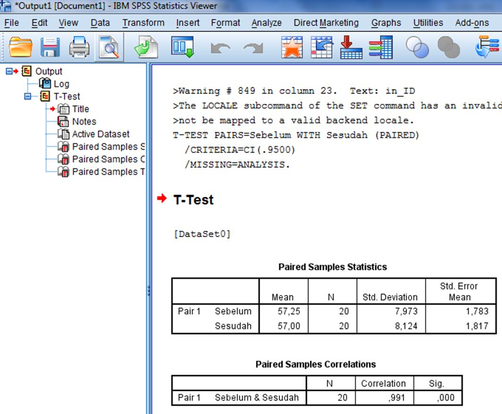Redo the last undone action

pyautogui.click(x=253, y=48)
